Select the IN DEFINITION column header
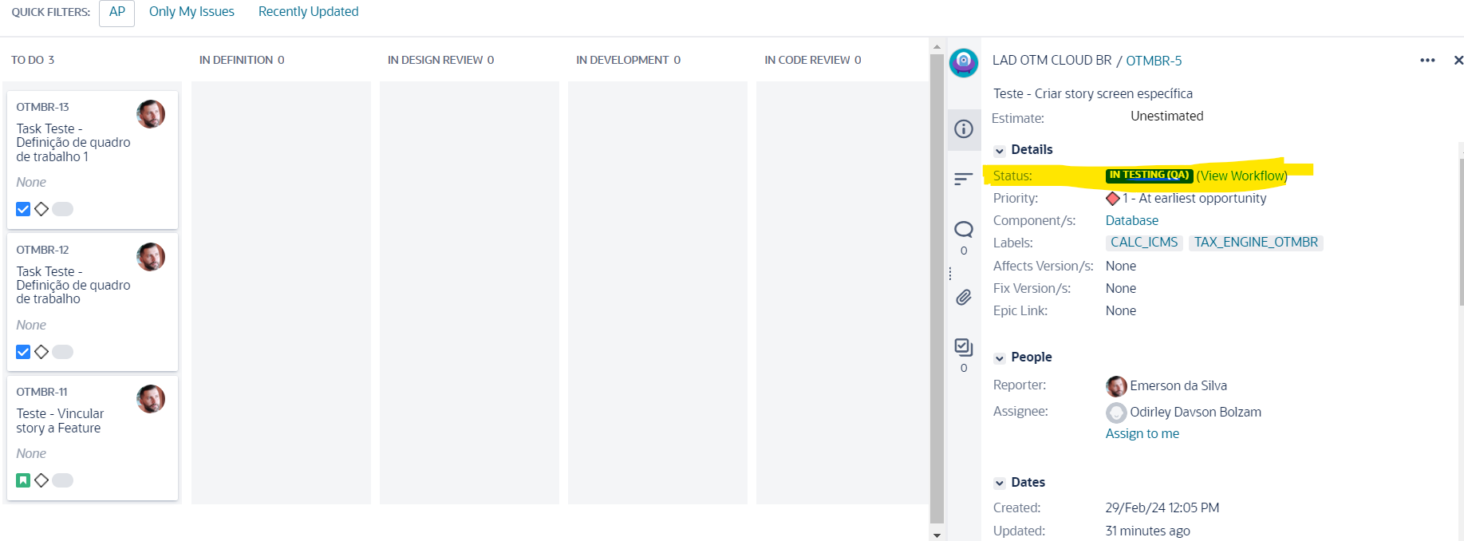 click(x=242, y=60)
